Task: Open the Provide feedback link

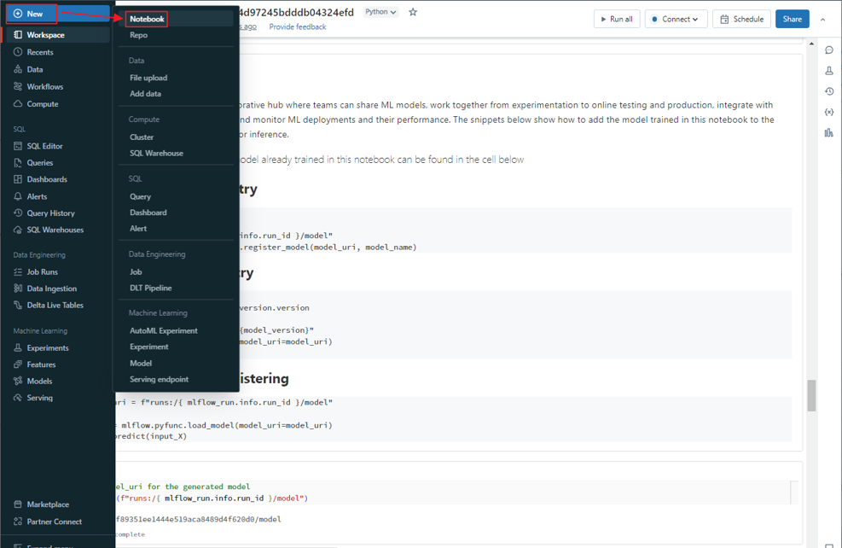Action: (x=297, y=26)
